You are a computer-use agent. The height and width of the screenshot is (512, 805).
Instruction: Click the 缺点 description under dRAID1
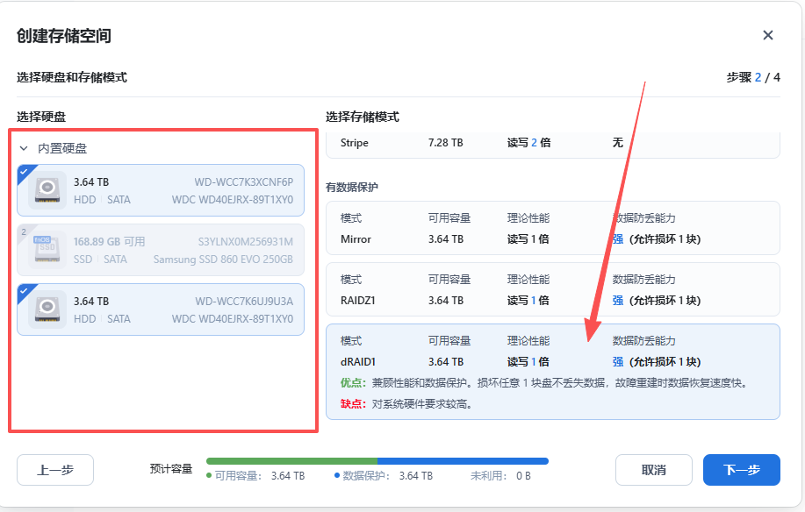tap(406, 404)
